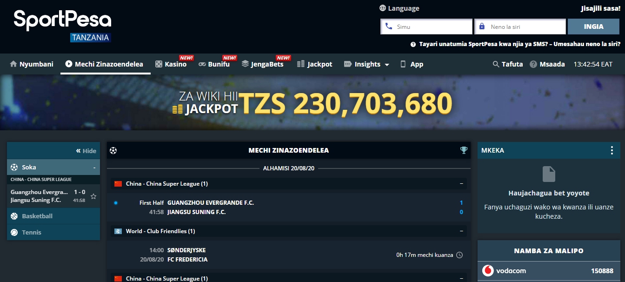Click the China flag on first league row
Screen dimensions: 625x282
pos(118,184)
